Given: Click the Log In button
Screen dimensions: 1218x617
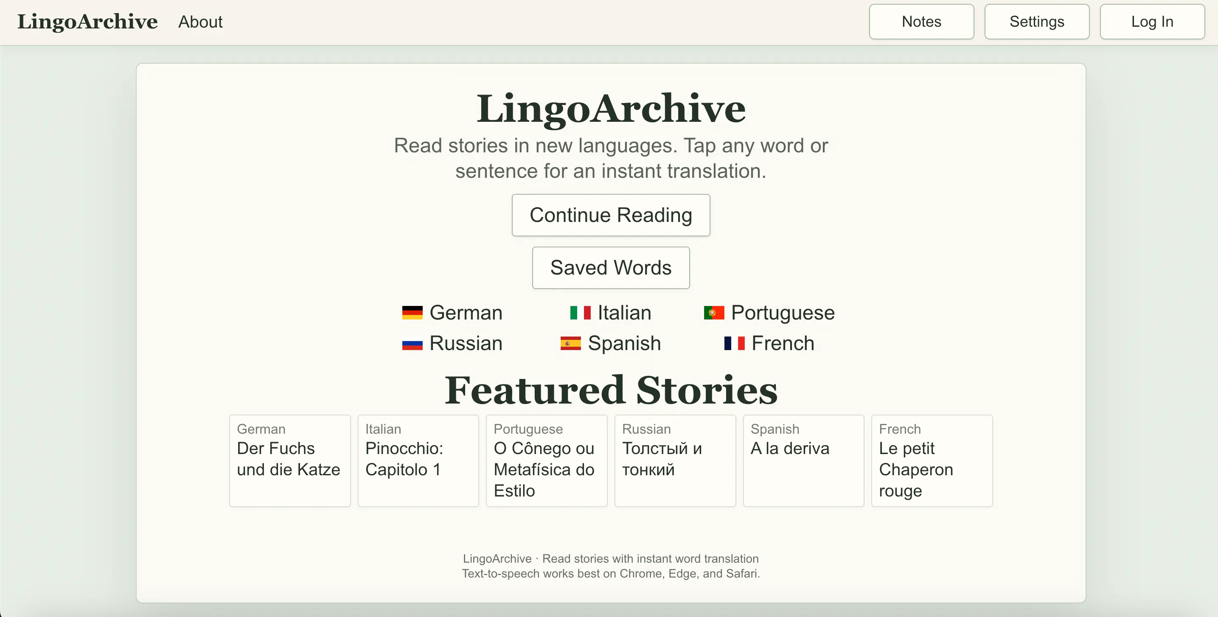Looking at the screenshot, I should (1152, 22).
